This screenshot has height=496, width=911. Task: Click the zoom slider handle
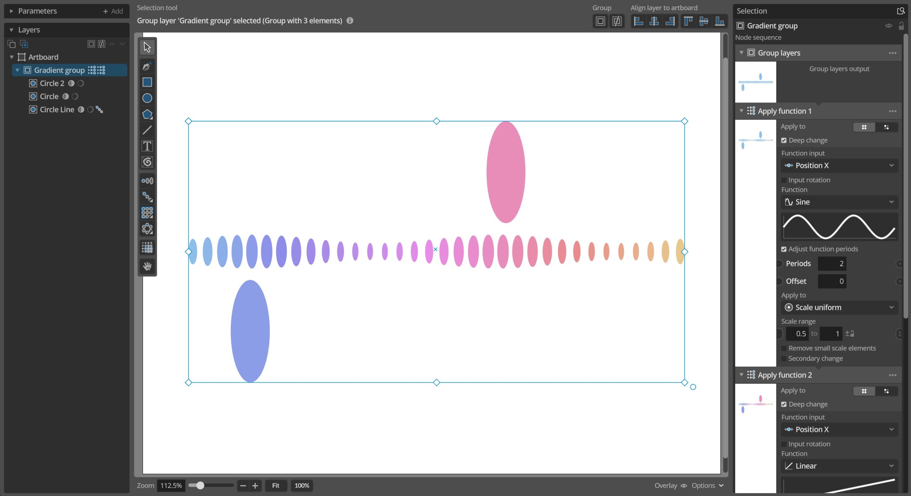tap(200, 485)
